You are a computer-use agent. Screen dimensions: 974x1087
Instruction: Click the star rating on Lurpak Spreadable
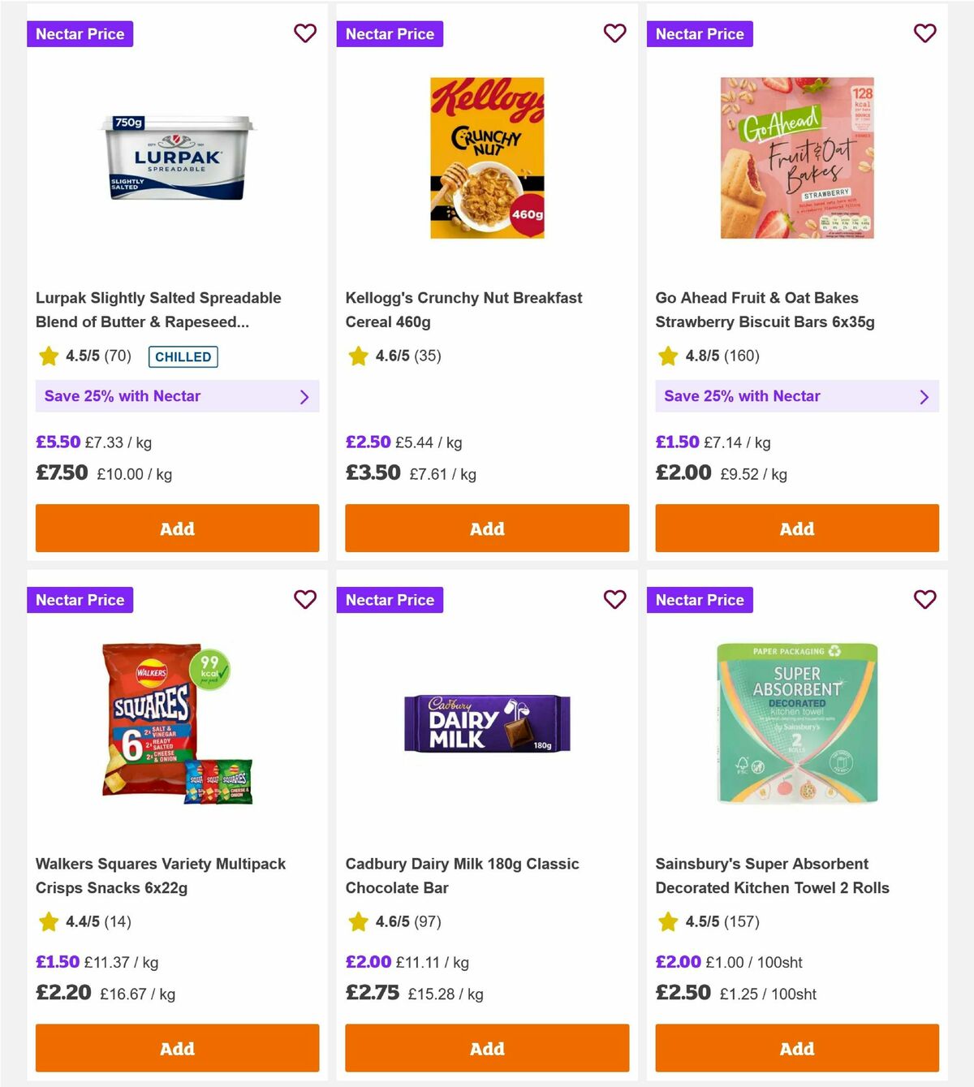[49, 356]
